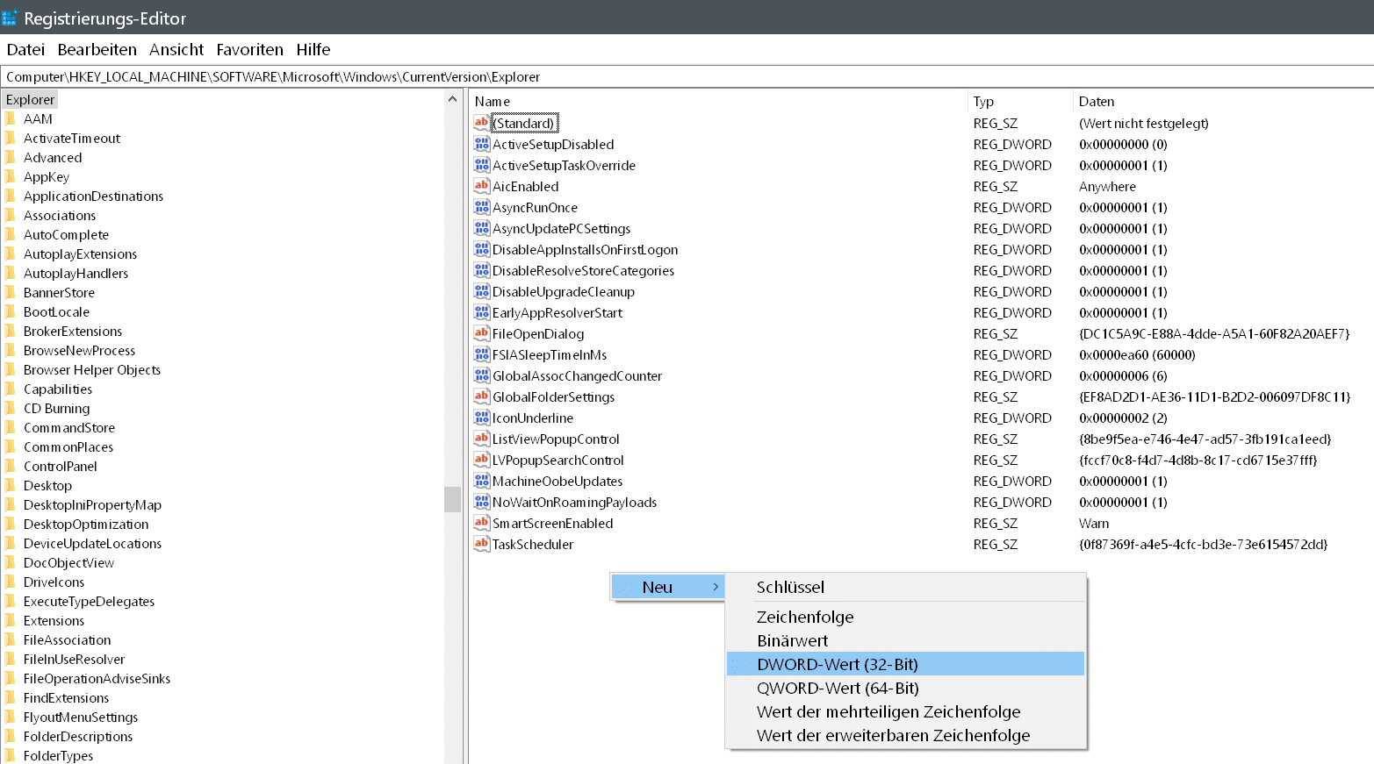This screenshot has width=1374, height=764.
Task: Click the string icon beside TaskScheduler
Action: coord(481,544)
